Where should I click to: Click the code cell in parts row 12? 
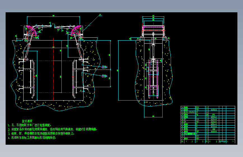[189, 112]
